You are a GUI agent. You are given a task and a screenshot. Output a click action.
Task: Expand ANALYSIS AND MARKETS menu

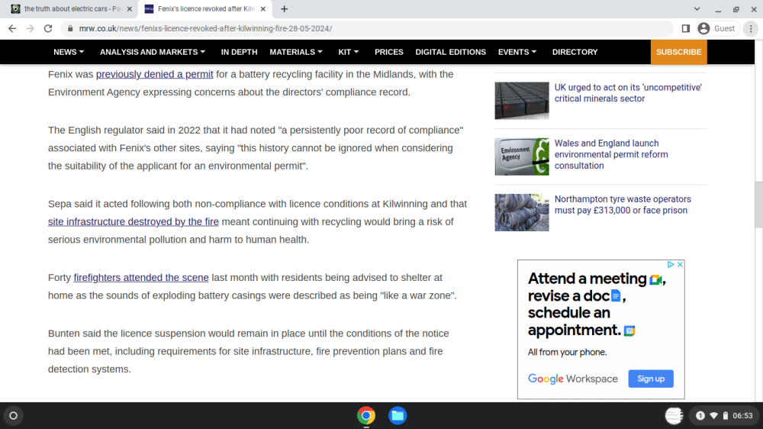click(x=153, y=52)
